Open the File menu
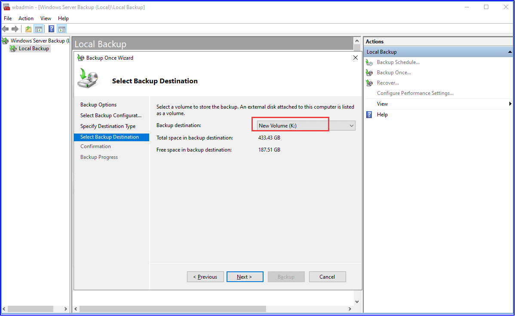 [x=8, y=18]
